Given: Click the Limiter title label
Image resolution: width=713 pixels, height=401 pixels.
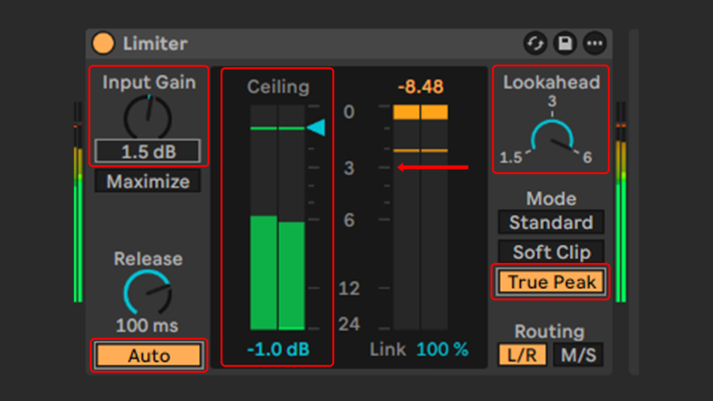Looking at the screenshot, I should [x=154, y=43].
